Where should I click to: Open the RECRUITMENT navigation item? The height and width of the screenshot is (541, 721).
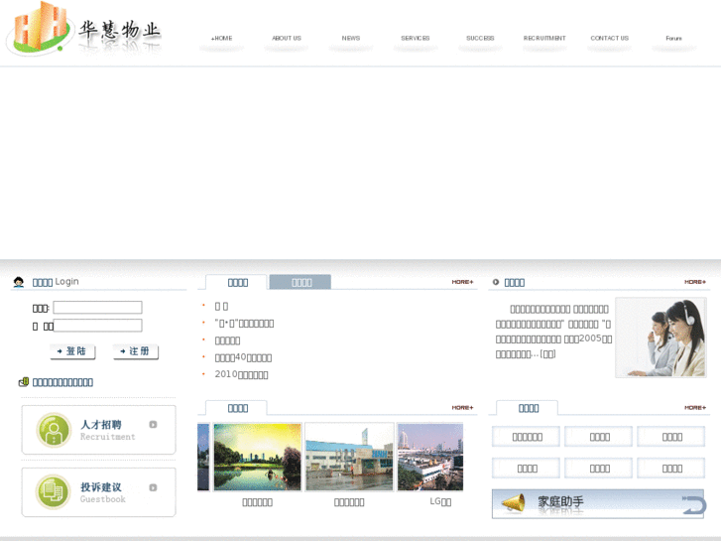click(x=544, y=38)
